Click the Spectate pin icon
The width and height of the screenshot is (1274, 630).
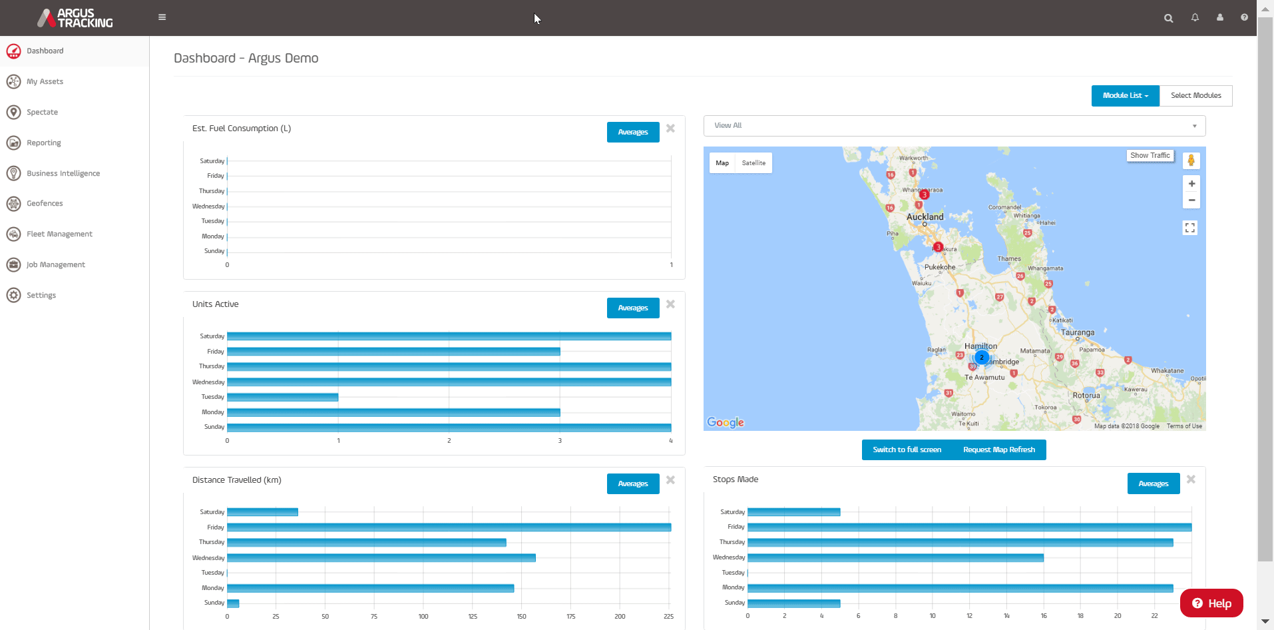(x=13, y=113)
